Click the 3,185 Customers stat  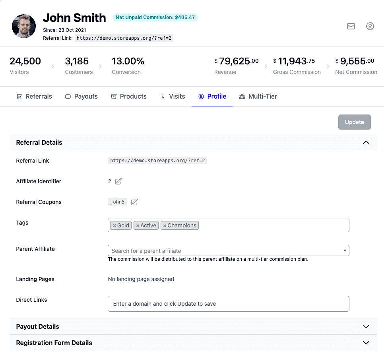click(x=79, y=66)
